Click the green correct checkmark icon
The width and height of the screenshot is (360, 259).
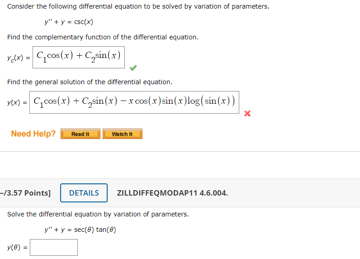click(x=133, y=68)
